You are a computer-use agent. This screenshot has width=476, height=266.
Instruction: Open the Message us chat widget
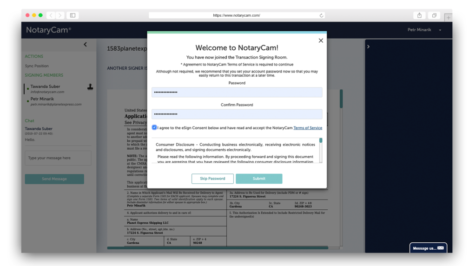(x=428, y=248)
